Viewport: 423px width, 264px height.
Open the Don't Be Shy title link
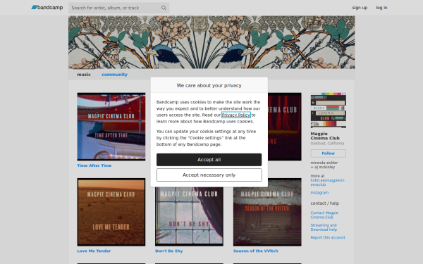169,251
